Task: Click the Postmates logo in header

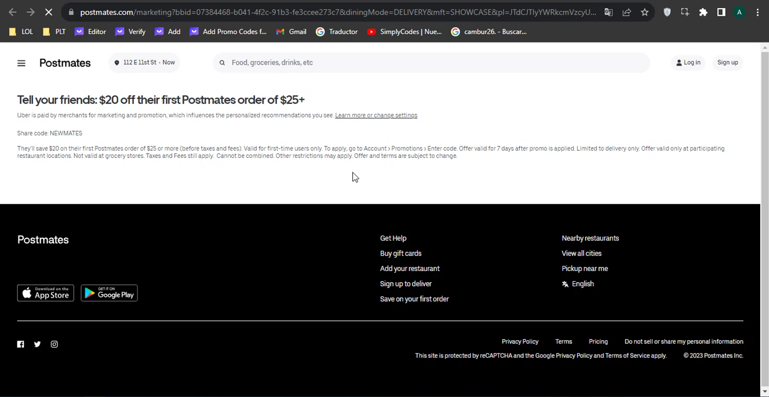Action: pos(65,63)
